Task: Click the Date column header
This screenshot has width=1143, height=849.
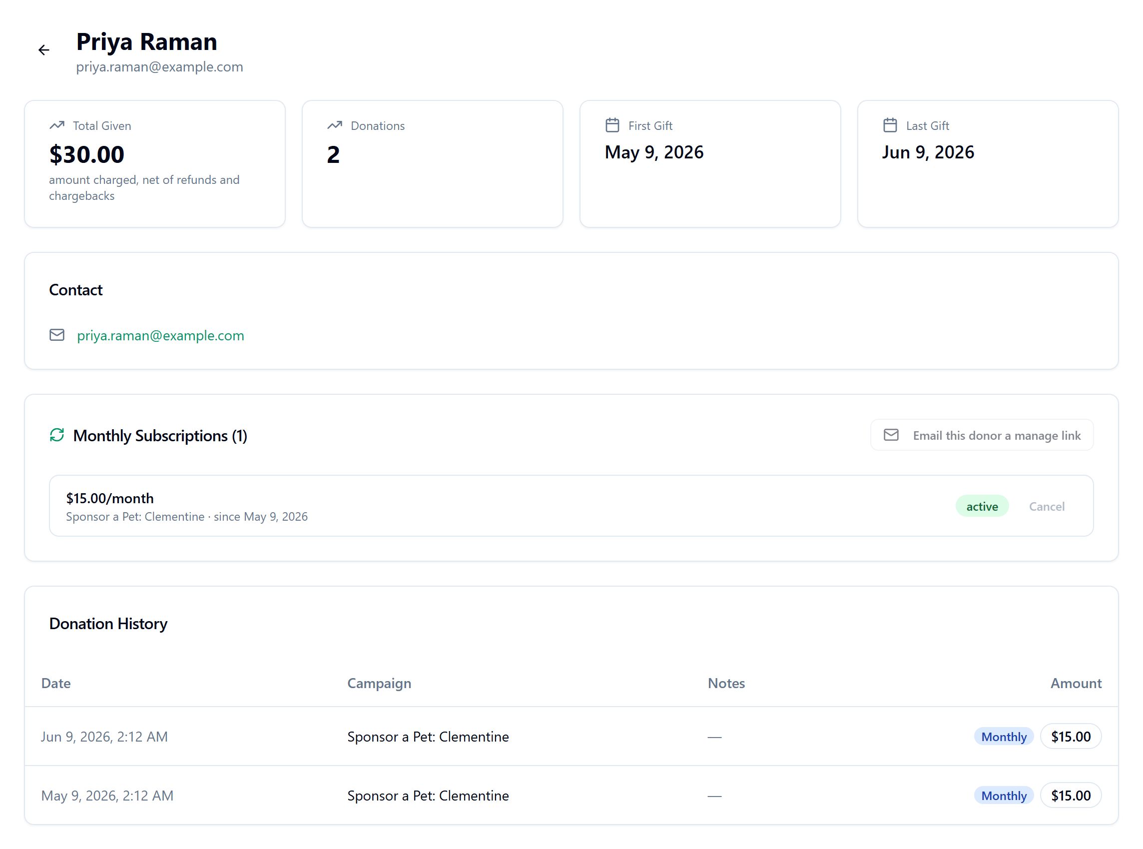Action: [x=55, y=683]
